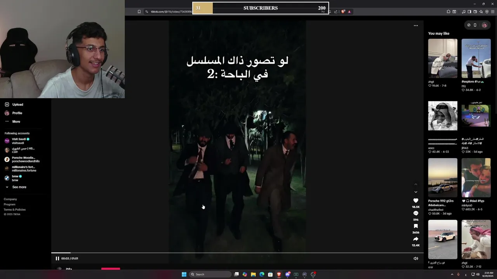Expand See more following accounts
The width and height of the screenshot is (497, 279).
click(16, 187)
